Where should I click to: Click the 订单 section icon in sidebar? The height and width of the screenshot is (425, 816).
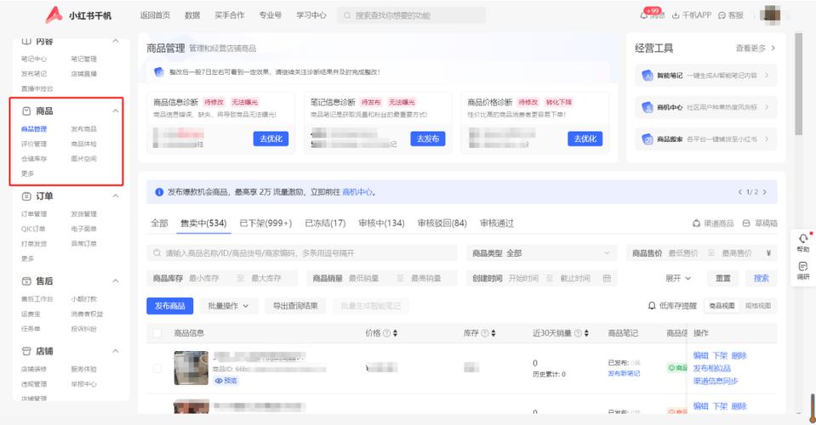26,195
